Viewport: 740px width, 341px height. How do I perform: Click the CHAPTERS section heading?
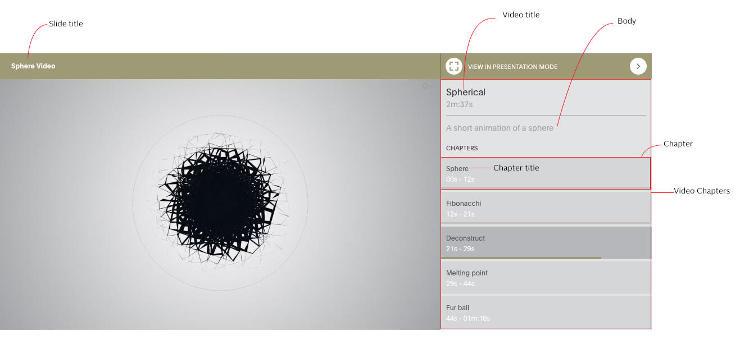point(462,148)
